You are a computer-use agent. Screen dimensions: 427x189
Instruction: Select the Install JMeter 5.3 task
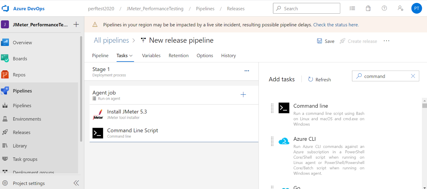[x=174, y=114]
